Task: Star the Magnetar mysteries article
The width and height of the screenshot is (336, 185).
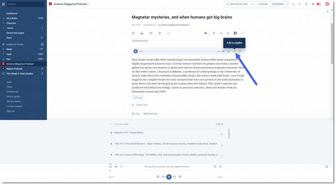Action: tap(133, 33)
